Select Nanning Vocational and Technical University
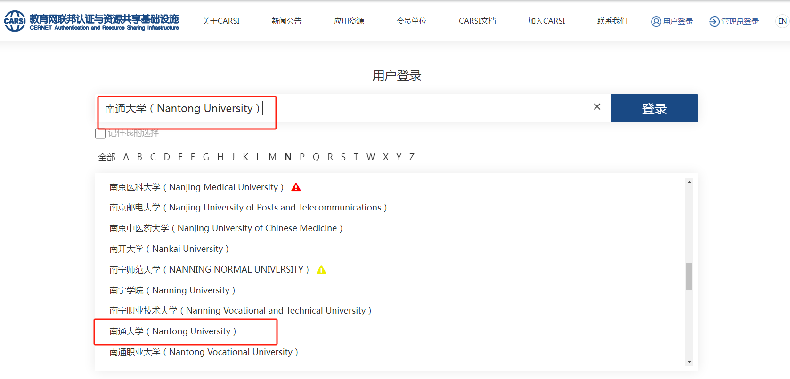This screenshot has height=379, width=790. pyautogui.click(x=240, y=311)
